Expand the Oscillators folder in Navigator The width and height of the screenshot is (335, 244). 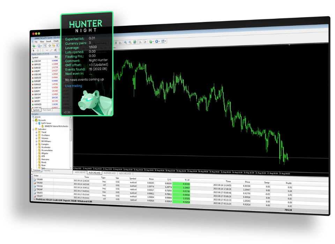point(36,135)
